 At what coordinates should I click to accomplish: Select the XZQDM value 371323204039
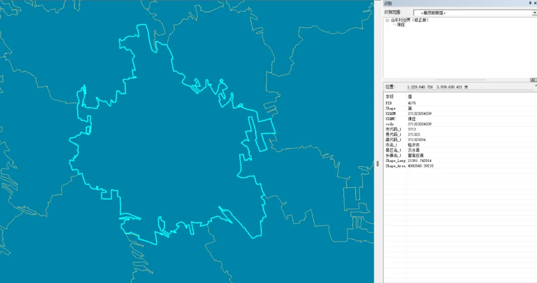pos(420,114)
